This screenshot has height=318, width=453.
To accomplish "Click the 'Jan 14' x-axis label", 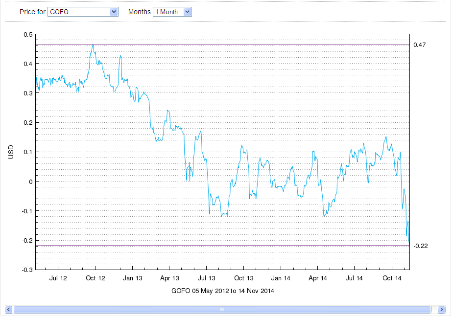I will click(281, 278).
